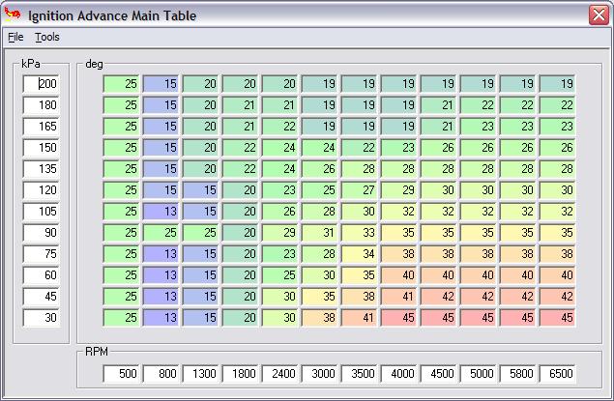Select the advance cell at 30 kPa and 3000 RPM
614x401 pixels.
click(x=319, y=318)
